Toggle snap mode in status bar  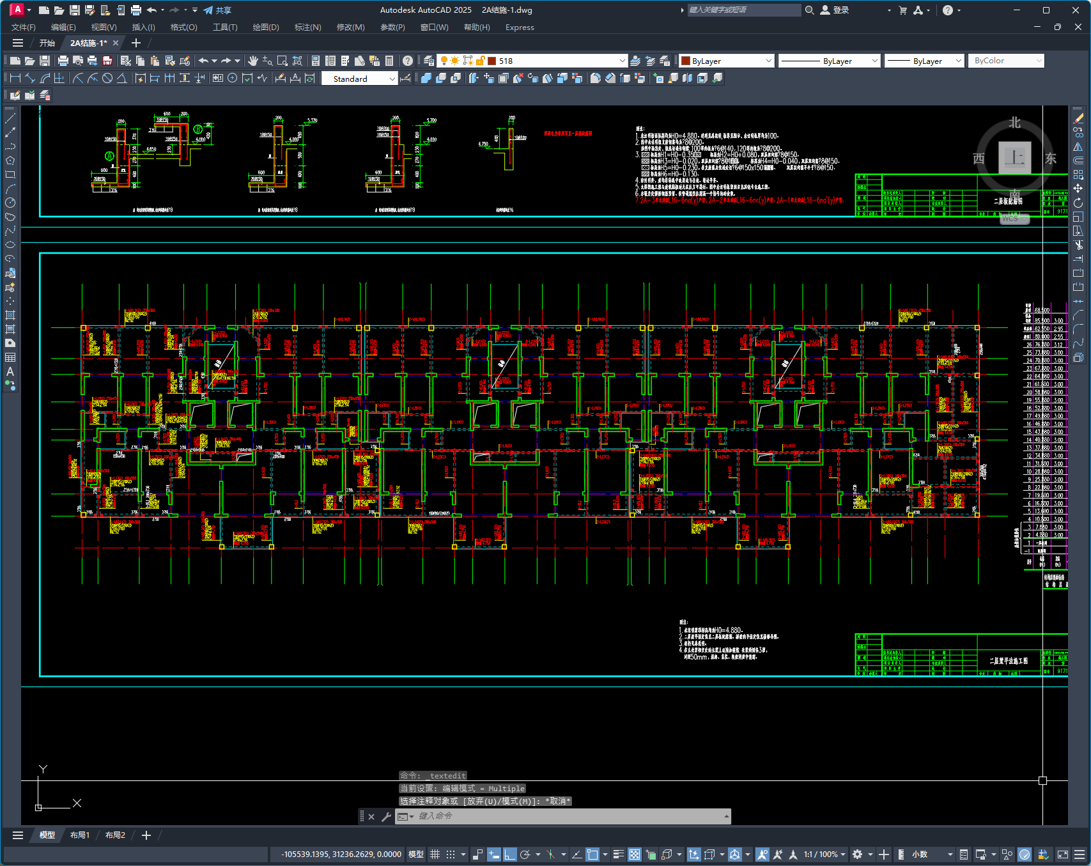tap(451, 854)
